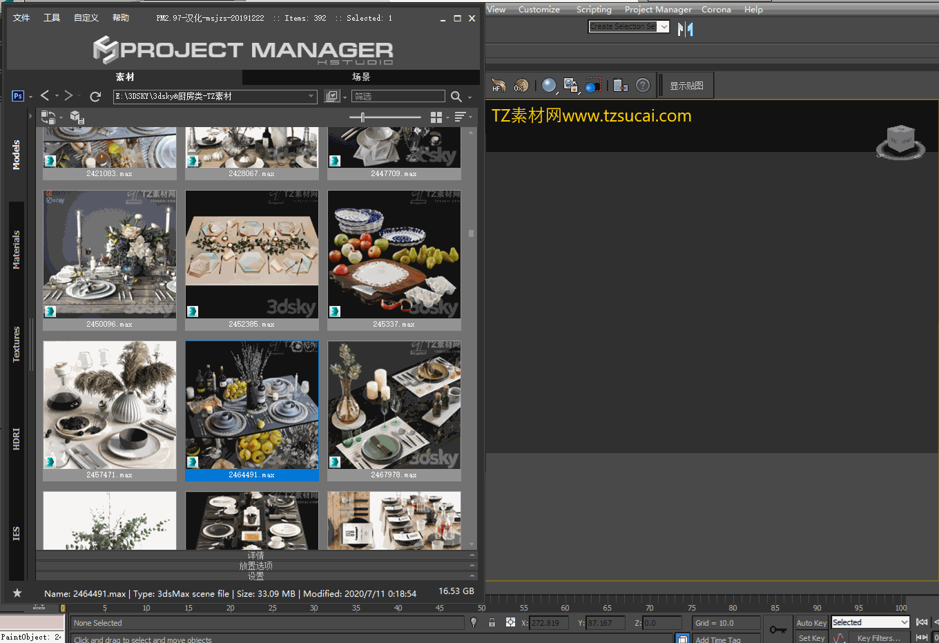Click the thumbnail size slider

coord(362,117)
